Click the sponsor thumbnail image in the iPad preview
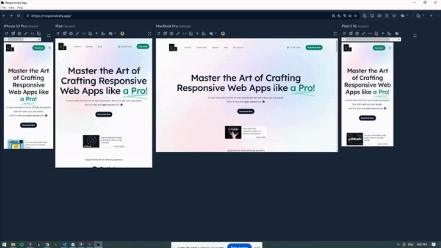 click(x=91, y=141)
